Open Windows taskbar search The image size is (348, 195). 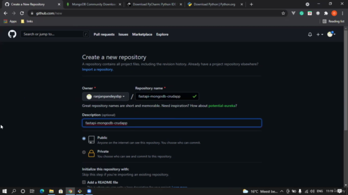[14, 191]
